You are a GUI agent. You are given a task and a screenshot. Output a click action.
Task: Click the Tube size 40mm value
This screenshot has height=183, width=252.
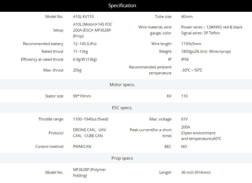pyautogui.click(x=187, y=16)
